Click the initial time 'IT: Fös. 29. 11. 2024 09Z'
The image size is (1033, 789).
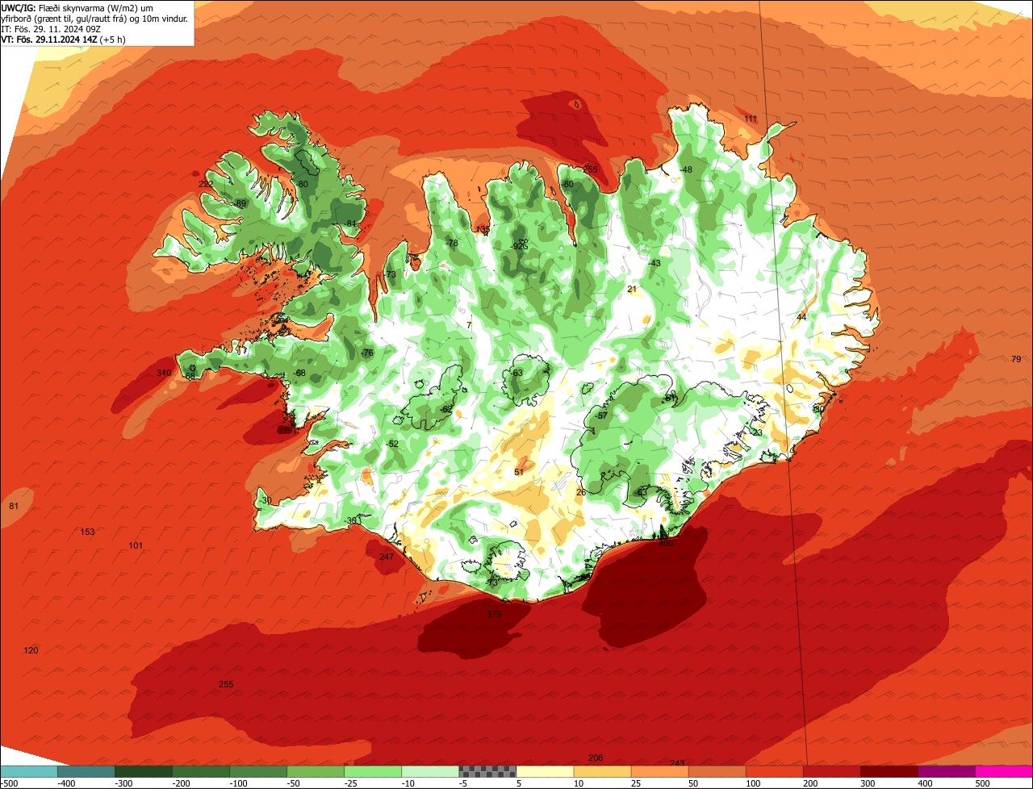pos(51,29)
